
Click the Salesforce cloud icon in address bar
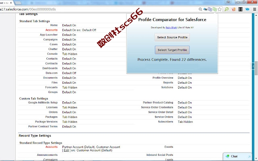205,9
